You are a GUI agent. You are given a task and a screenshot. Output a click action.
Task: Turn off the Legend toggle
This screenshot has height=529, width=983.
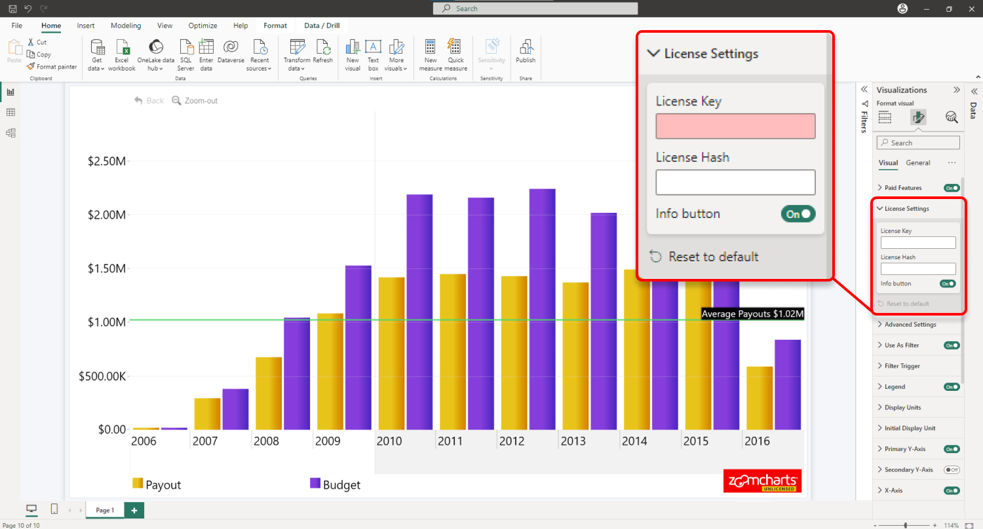point(952,387)
